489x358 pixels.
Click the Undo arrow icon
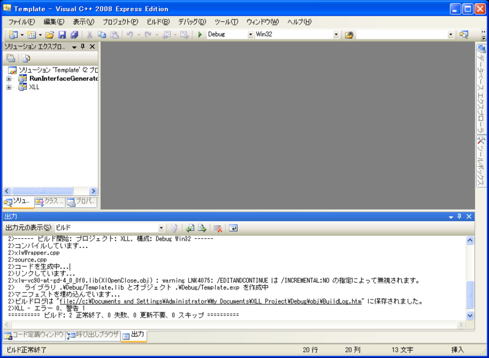(130, 35)
